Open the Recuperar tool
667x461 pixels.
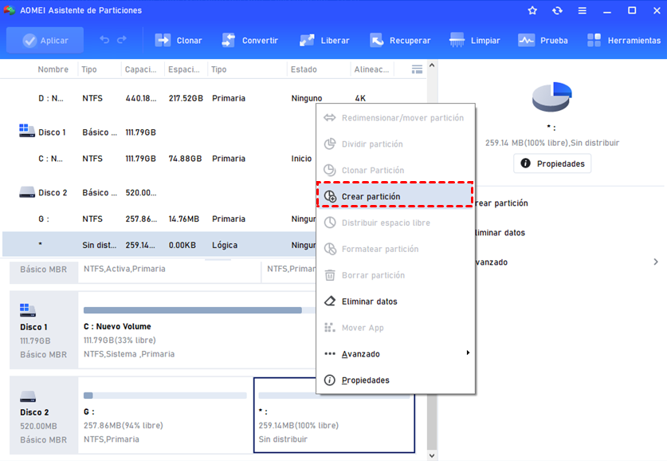400,41
